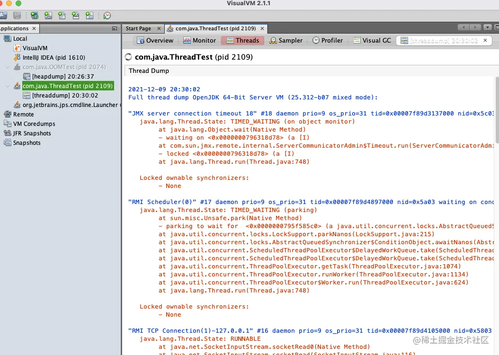Select com.java.OOMTest (pid 2074) node
This screenshot has height=355, width=499.
coord(64,67)
